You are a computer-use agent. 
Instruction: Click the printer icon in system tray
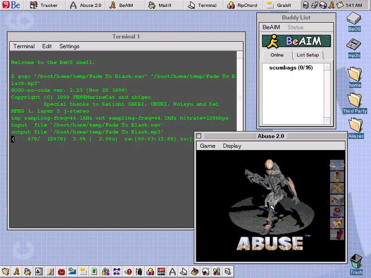(x=314, y=5)
